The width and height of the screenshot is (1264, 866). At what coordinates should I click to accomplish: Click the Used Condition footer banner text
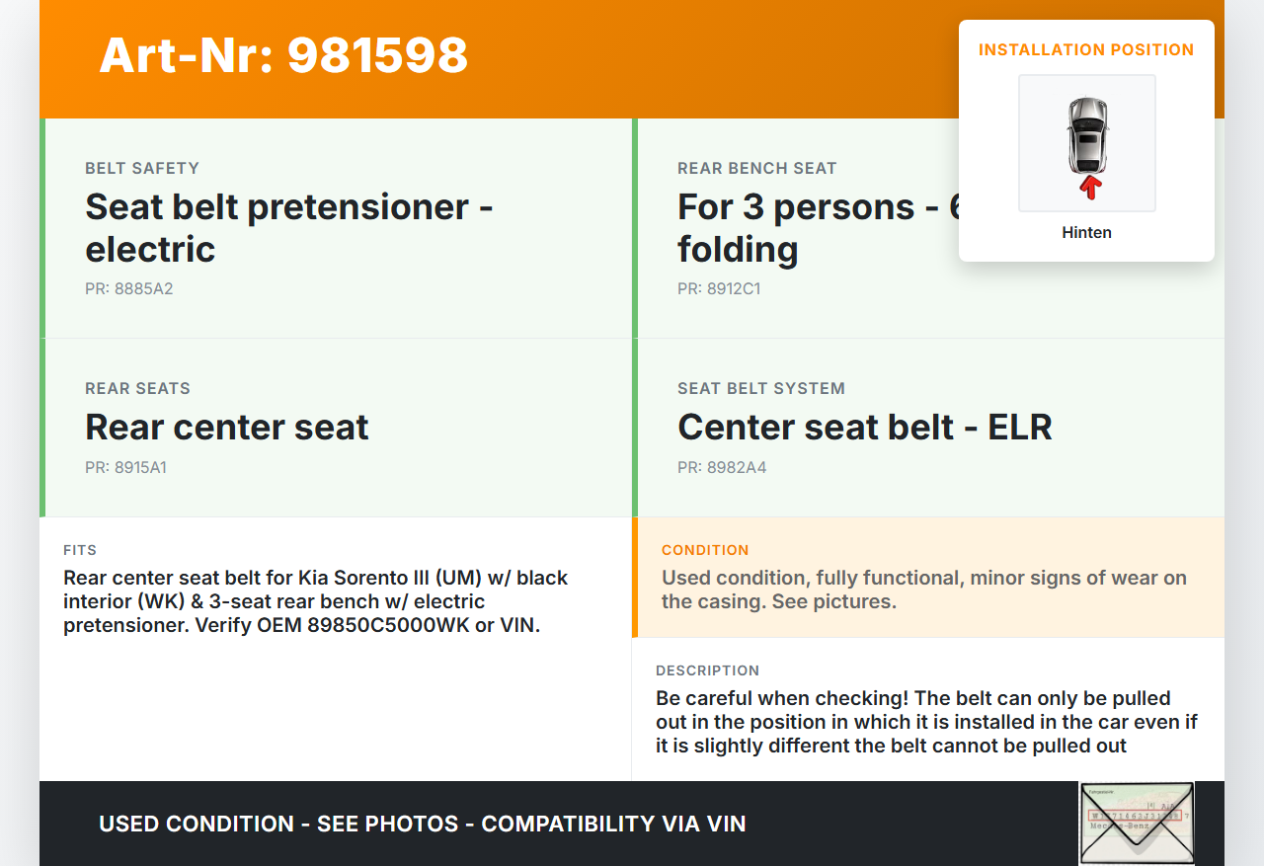point(422,824)
